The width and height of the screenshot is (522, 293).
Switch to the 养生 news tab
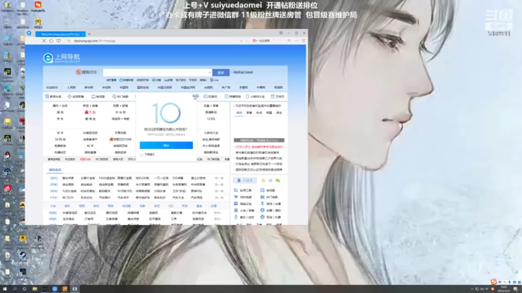[x=279, y=113]
